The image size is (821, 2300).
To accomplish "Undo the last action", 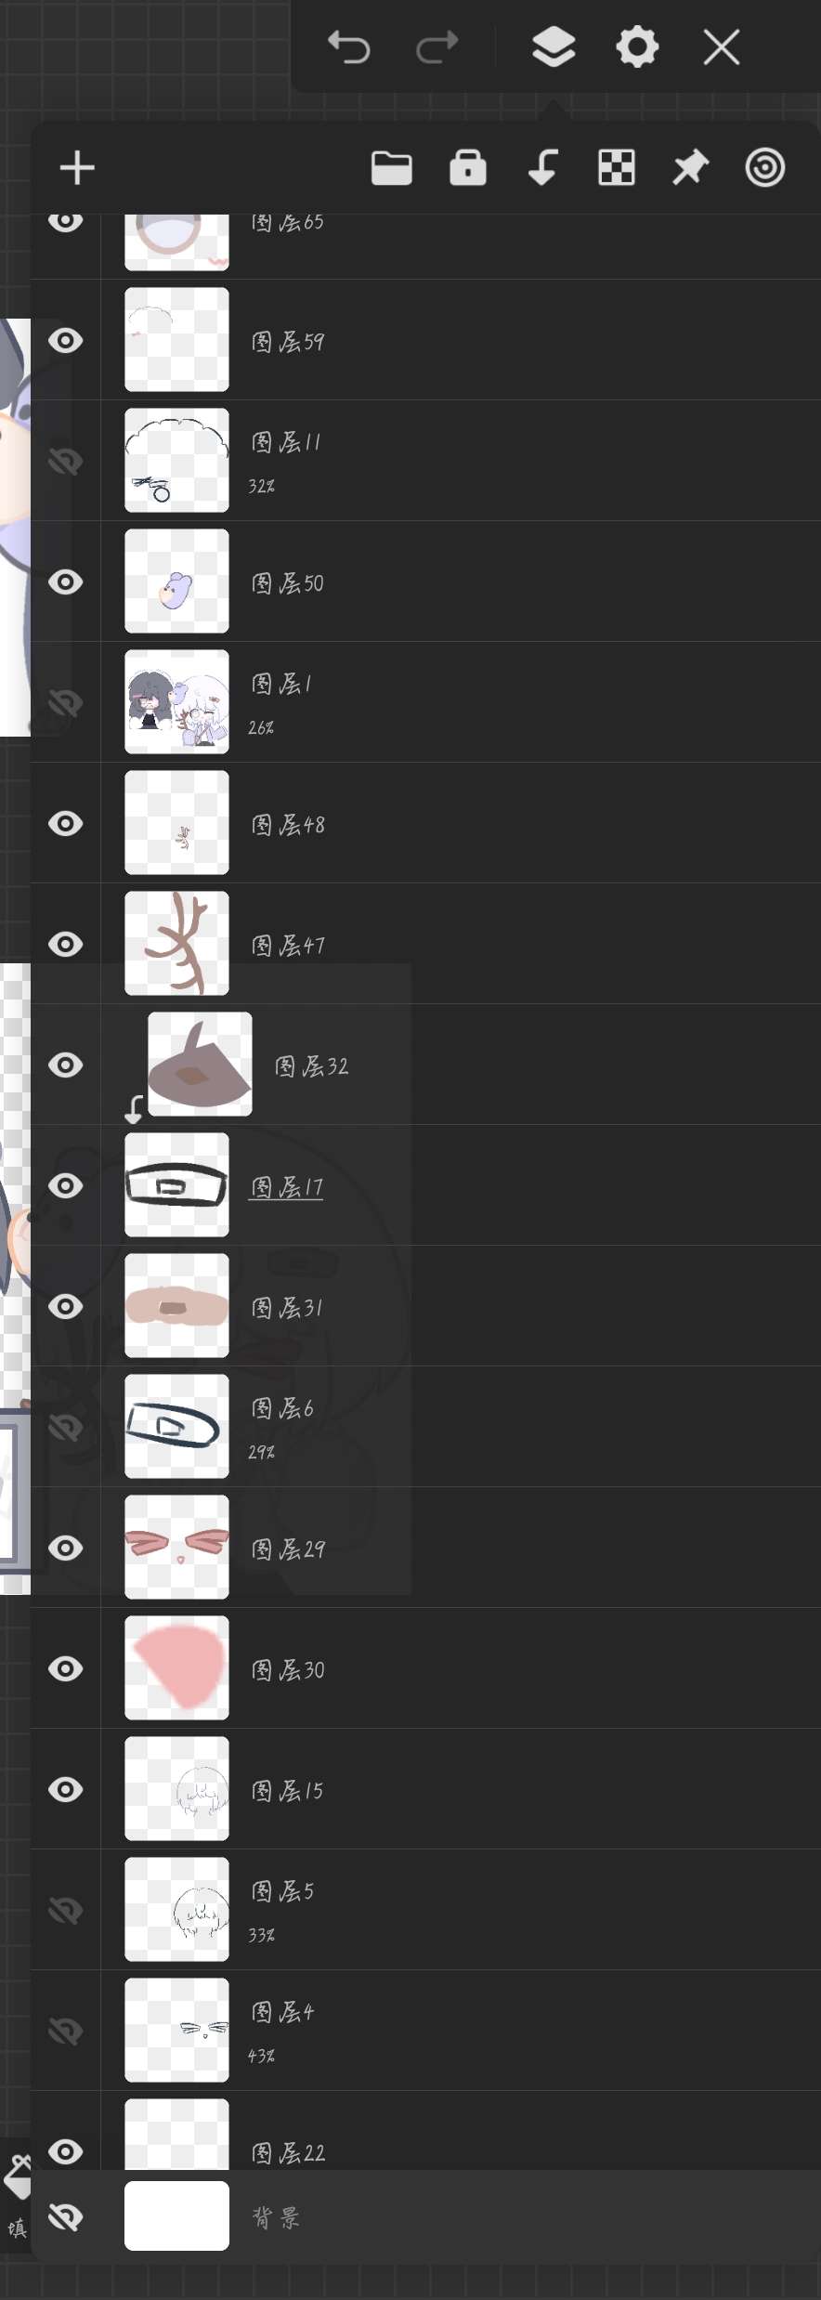I will click(x=349, y=46).
